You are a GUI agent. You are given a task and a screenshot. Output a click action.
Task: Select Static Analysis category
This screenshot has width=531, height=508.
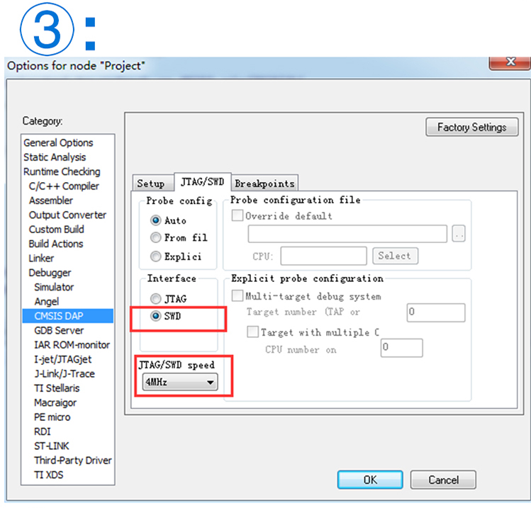[x=55, y=157]
